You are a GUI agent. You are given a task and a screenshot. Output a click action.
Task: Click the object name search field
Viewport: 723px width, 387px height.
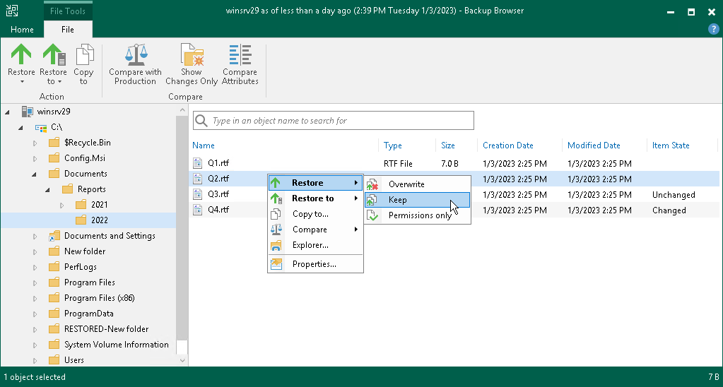coord(334,121)
